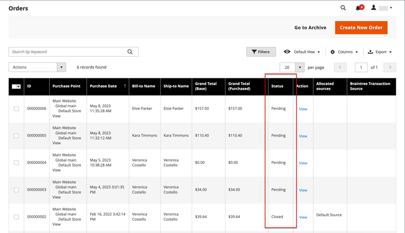Sort by Purchase Date arrow indicator
The height and width of the screenshot is (233, 405).
point(125,86)
